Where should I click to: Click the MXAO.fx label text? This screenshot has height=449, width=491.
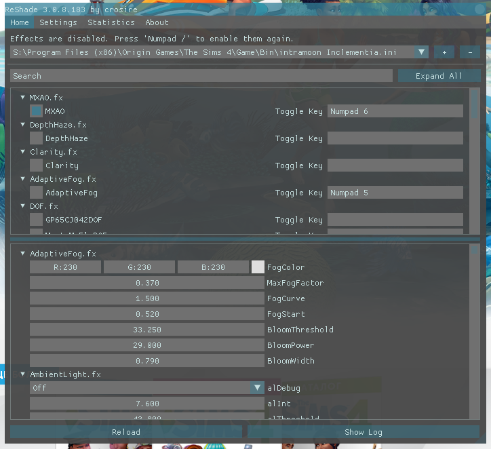(x=46, y=98)
